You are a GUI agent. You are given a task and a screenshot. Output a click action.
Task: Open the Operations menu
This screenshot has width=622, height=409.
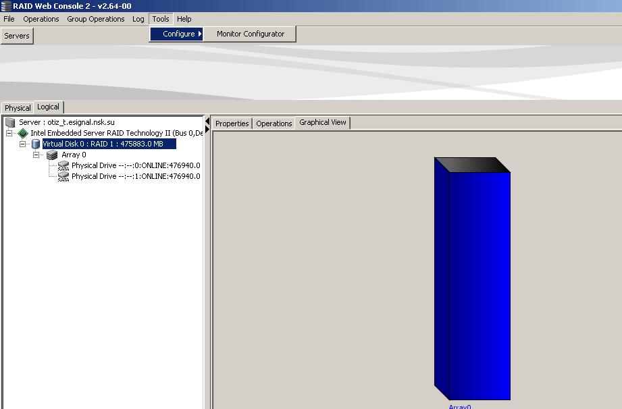point(41,19)
